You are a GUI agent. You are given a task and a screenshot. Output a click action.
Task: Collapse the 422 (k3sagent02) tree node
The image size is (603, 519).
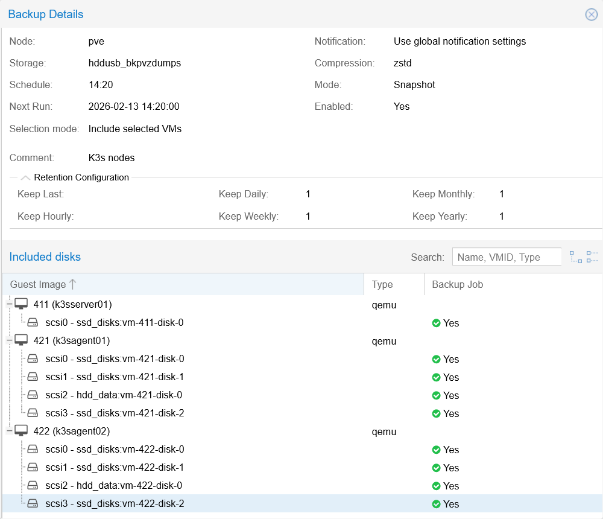(9, 430)
